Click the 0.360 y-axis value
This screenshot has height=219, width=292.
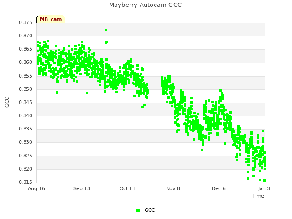26,62
